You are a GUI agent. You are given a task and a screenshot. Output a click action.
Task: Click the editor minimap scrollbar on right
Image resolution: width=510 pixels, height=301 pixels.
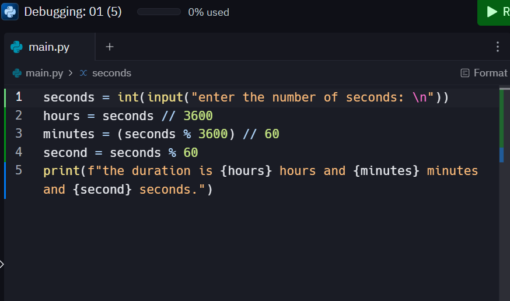pyautogui.click(x=505, y=194)
